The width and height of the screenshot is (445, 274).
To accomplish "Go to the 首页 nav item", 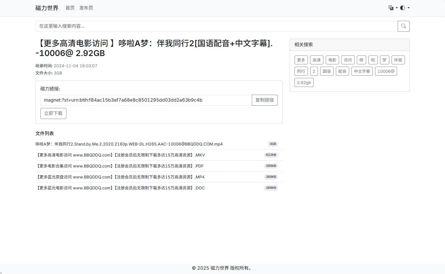I will pyautogui.click(x=70, y=8).
